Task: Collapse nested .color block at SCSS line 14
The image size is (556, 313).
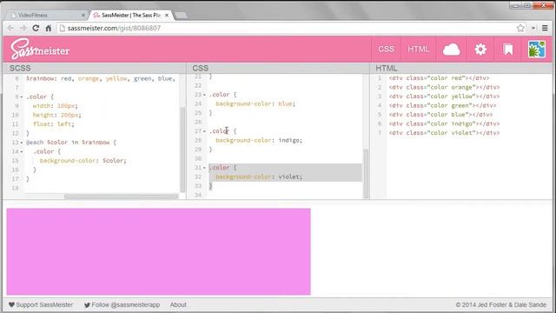Action: point(22,152)
